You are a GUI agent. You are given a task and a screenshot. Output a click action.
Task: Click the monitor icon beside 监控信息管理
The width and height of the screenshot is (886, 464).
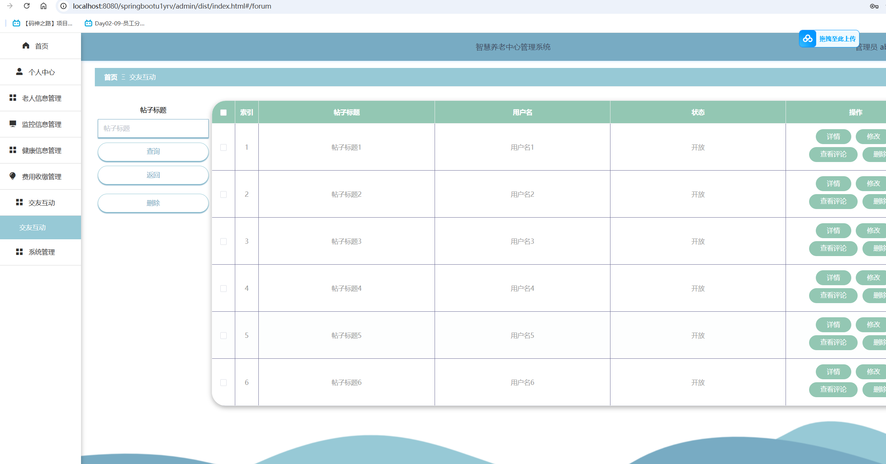pyautogui.click(x=13, y=124)
